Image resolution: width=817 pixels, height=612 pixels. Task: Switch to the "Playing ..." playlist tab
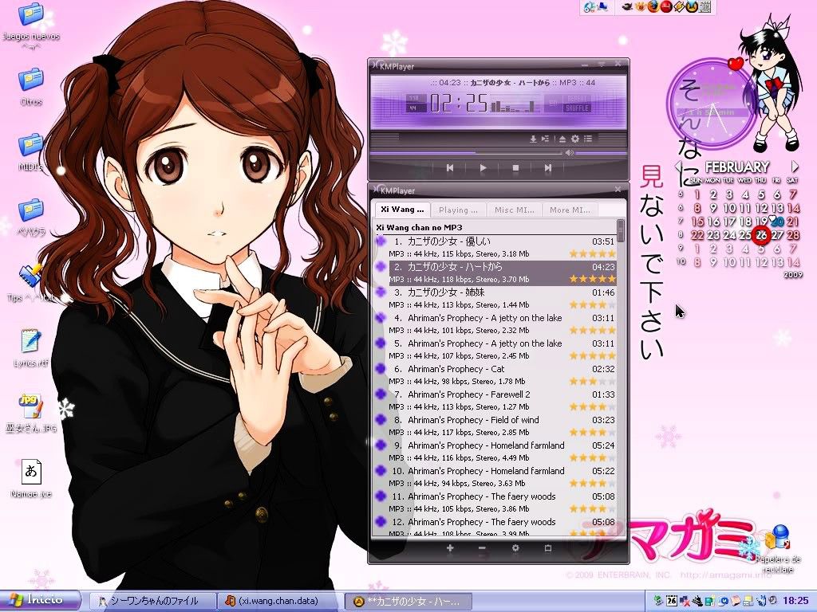(x=458, y=210)
